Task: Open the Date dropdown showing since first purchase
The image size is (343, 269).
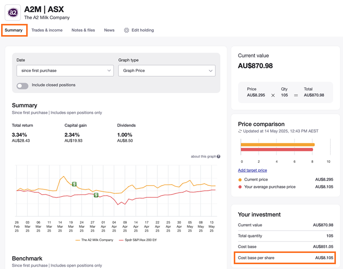Action: pyautogui.click(x=65, y=71)
